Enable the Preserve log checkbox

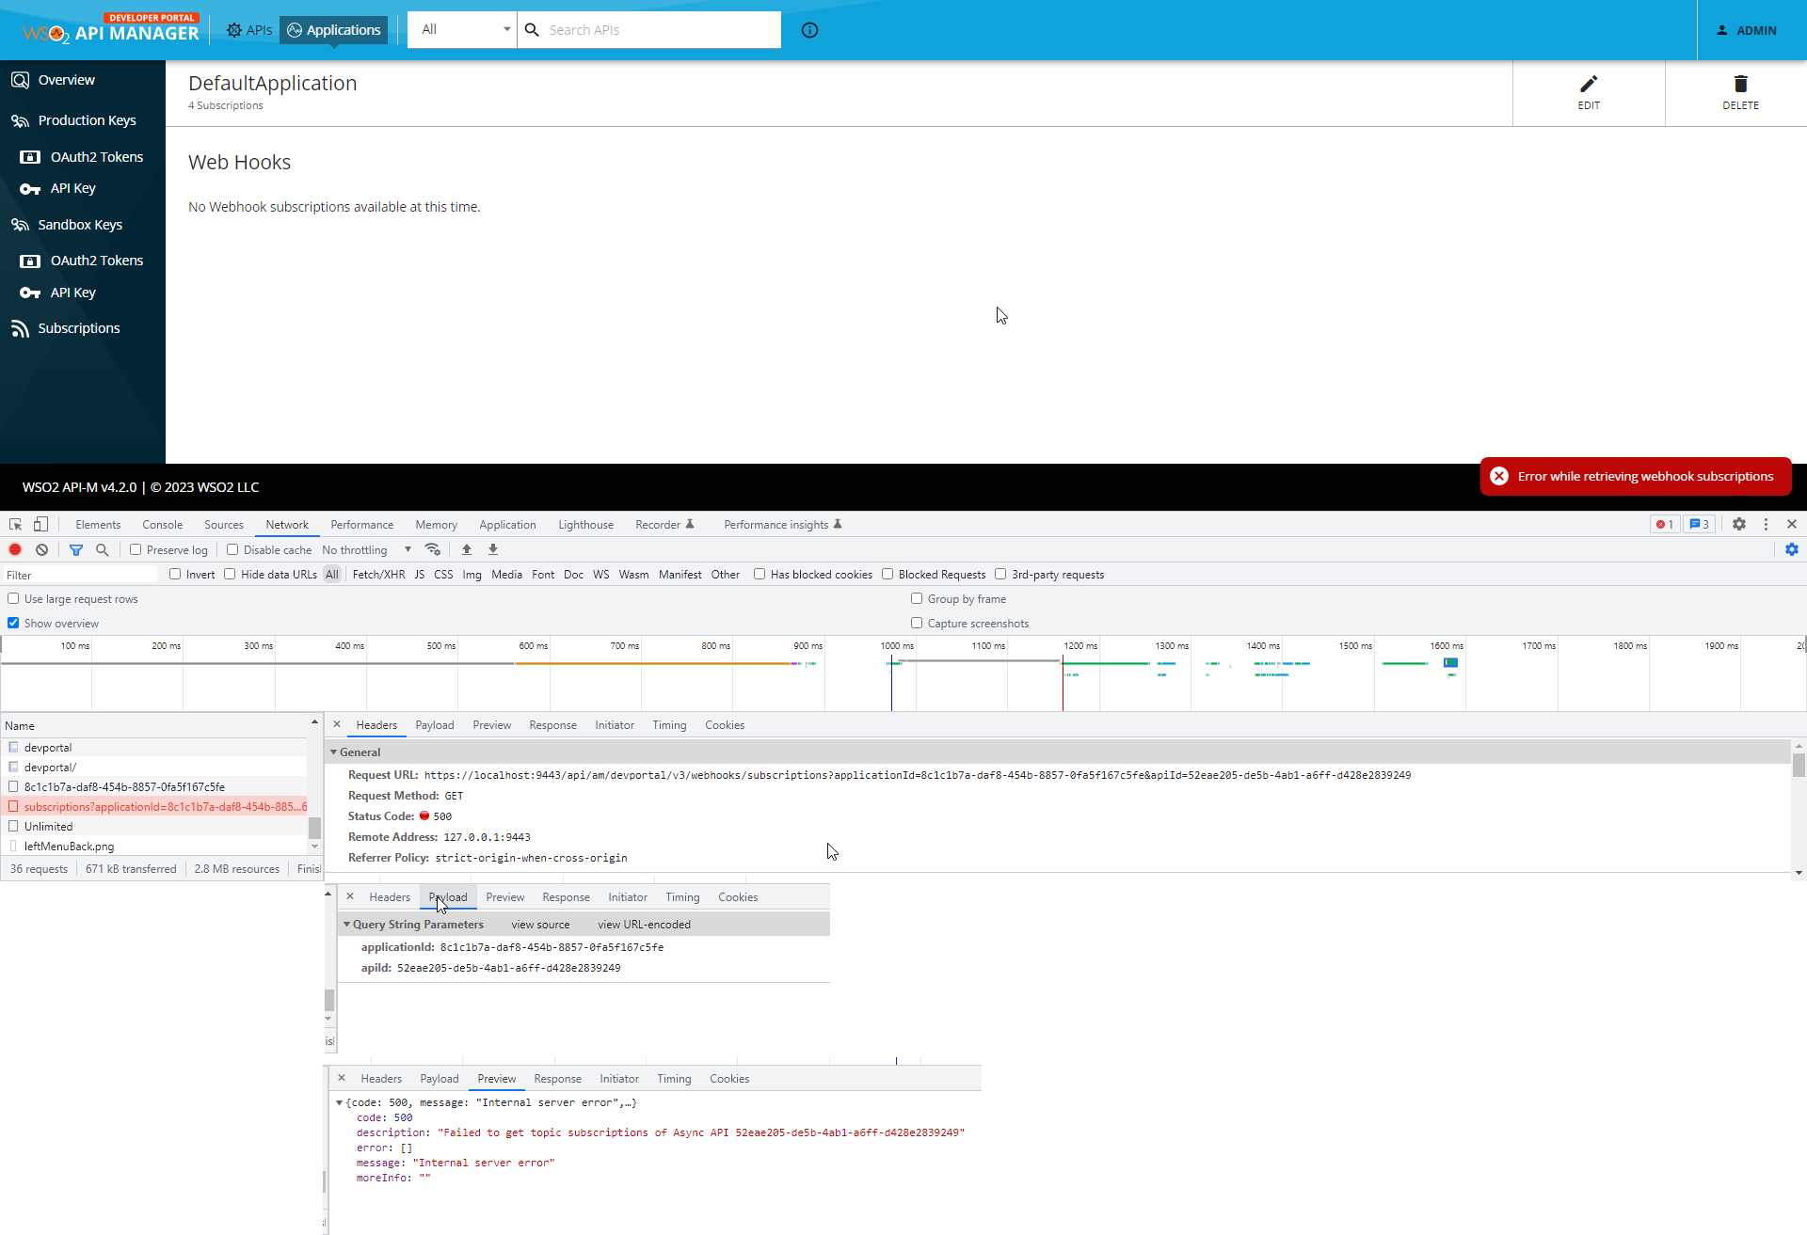point(136,549)
